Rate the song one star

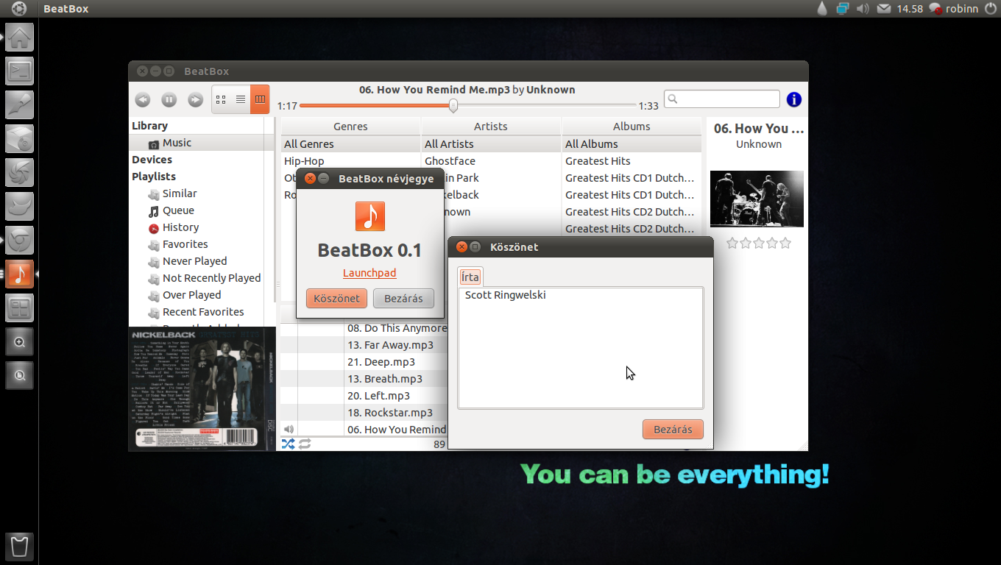point(732,243)
